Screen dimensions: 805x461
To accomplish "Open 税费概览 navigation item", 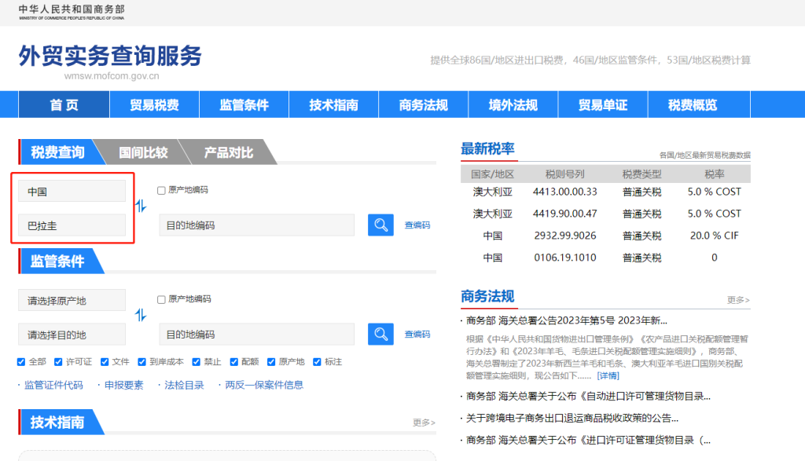I will (693, 104).
